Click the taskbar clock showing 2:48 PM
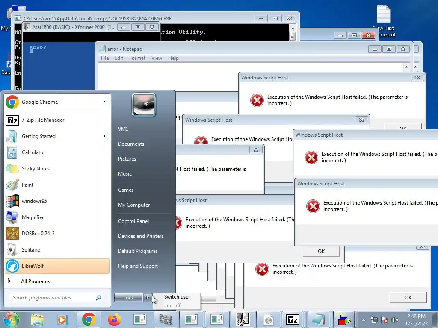This screenshot has width=438, height=328. [x=417, y=320]
